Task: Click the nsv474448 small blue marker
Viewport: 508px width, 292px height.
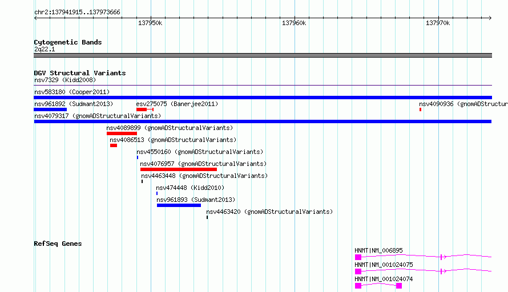Action: click(x=157, y=193)
